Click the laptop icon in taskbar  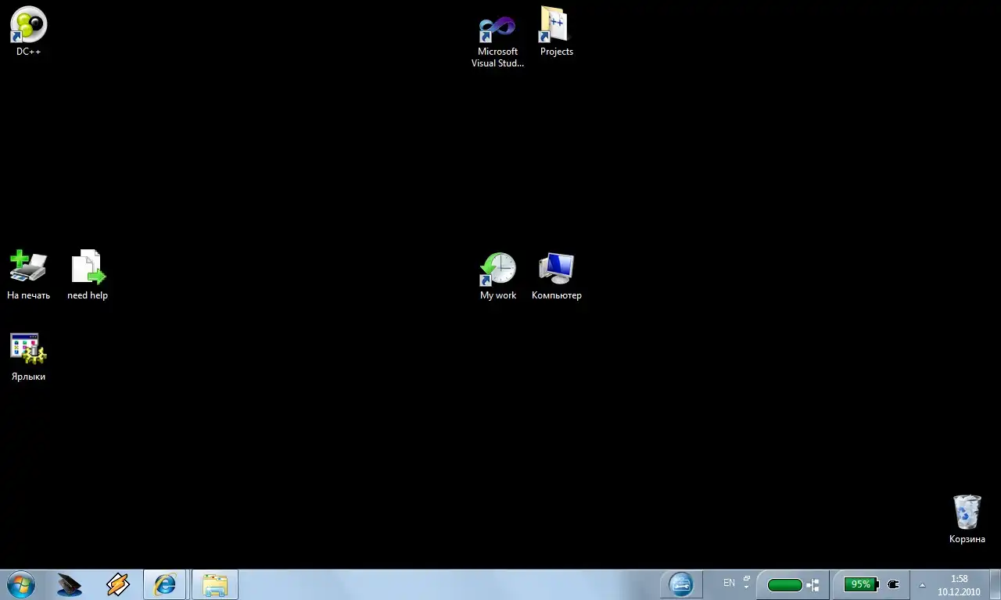[x=70, y=584]
